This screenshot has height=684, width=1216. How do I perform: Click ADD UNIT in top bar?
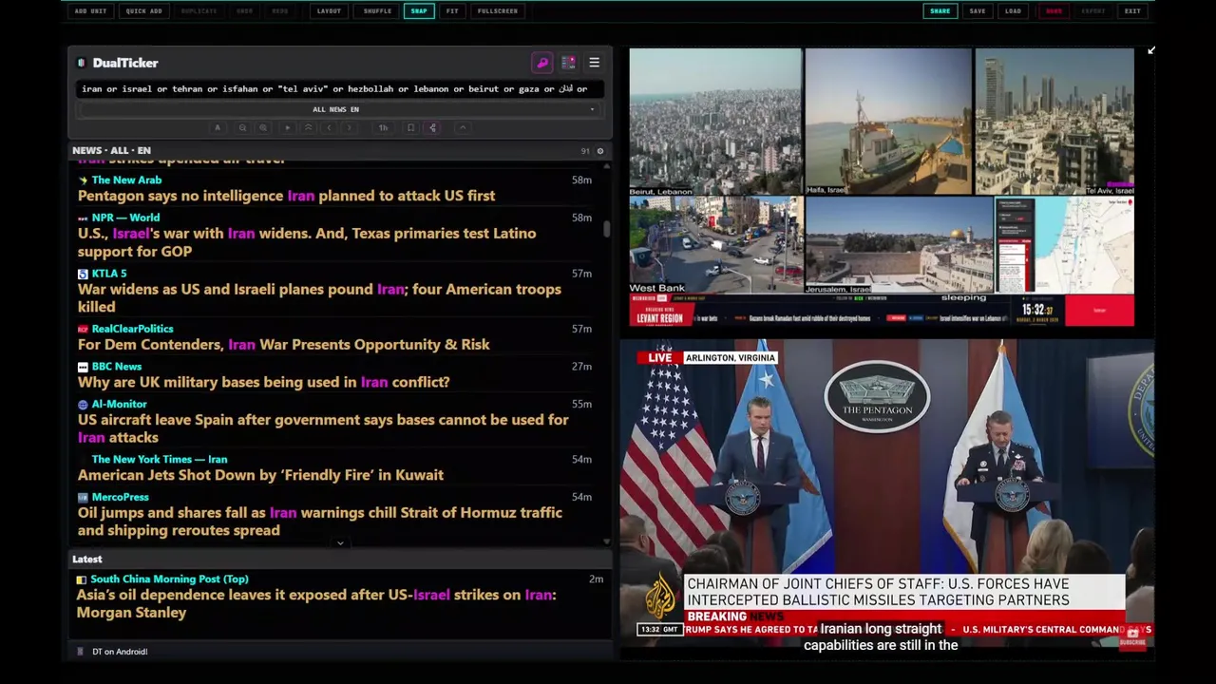click(x=90, y=11)
